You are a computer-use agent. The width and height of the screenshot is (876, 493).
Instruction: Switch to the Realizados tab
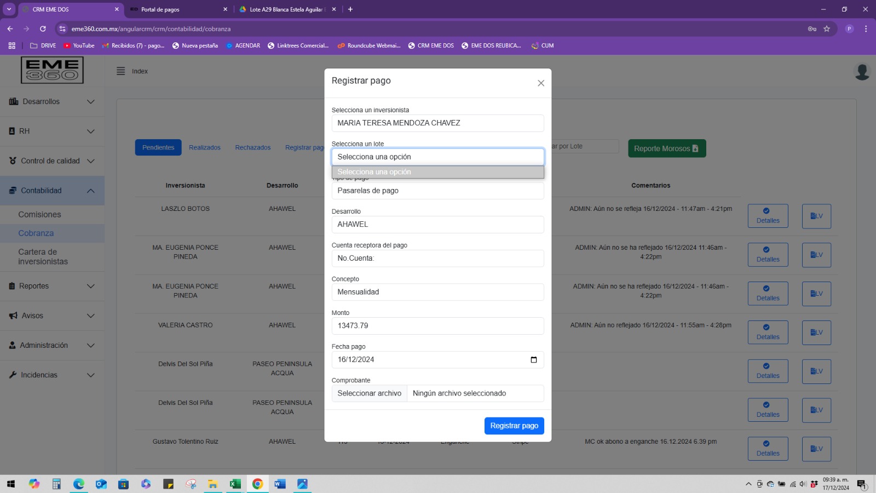coord(205,148)
